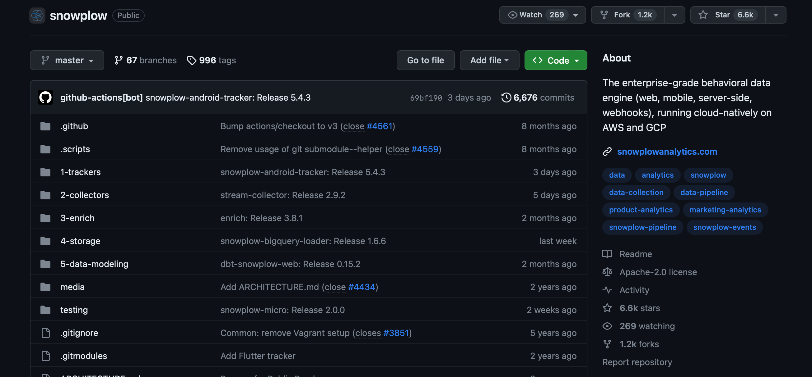
Task: Select the data-pipeline topic tag
Action: tap(703, 192)
